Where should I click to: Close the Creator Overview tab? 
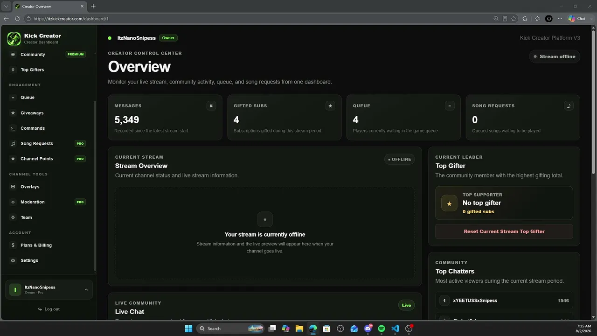pos(82,7)
